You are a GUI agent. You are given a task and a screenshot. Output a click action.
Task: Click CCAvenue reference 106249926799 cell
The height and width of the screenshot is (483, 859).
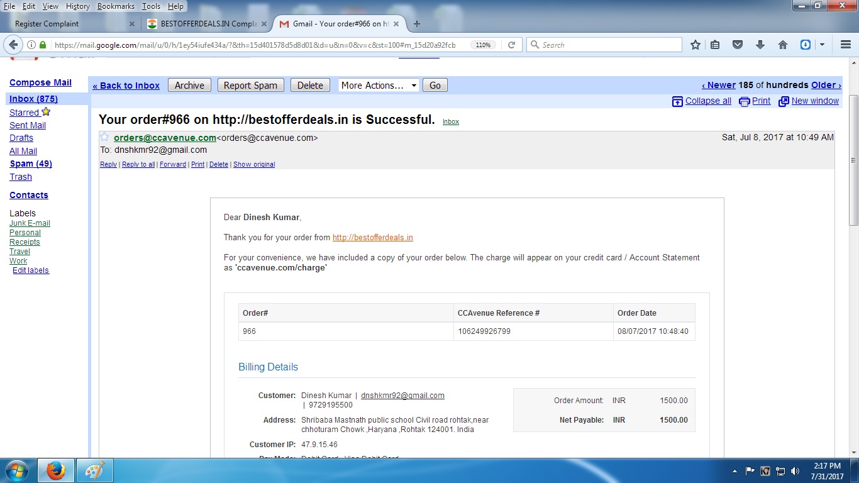[533, 331]
